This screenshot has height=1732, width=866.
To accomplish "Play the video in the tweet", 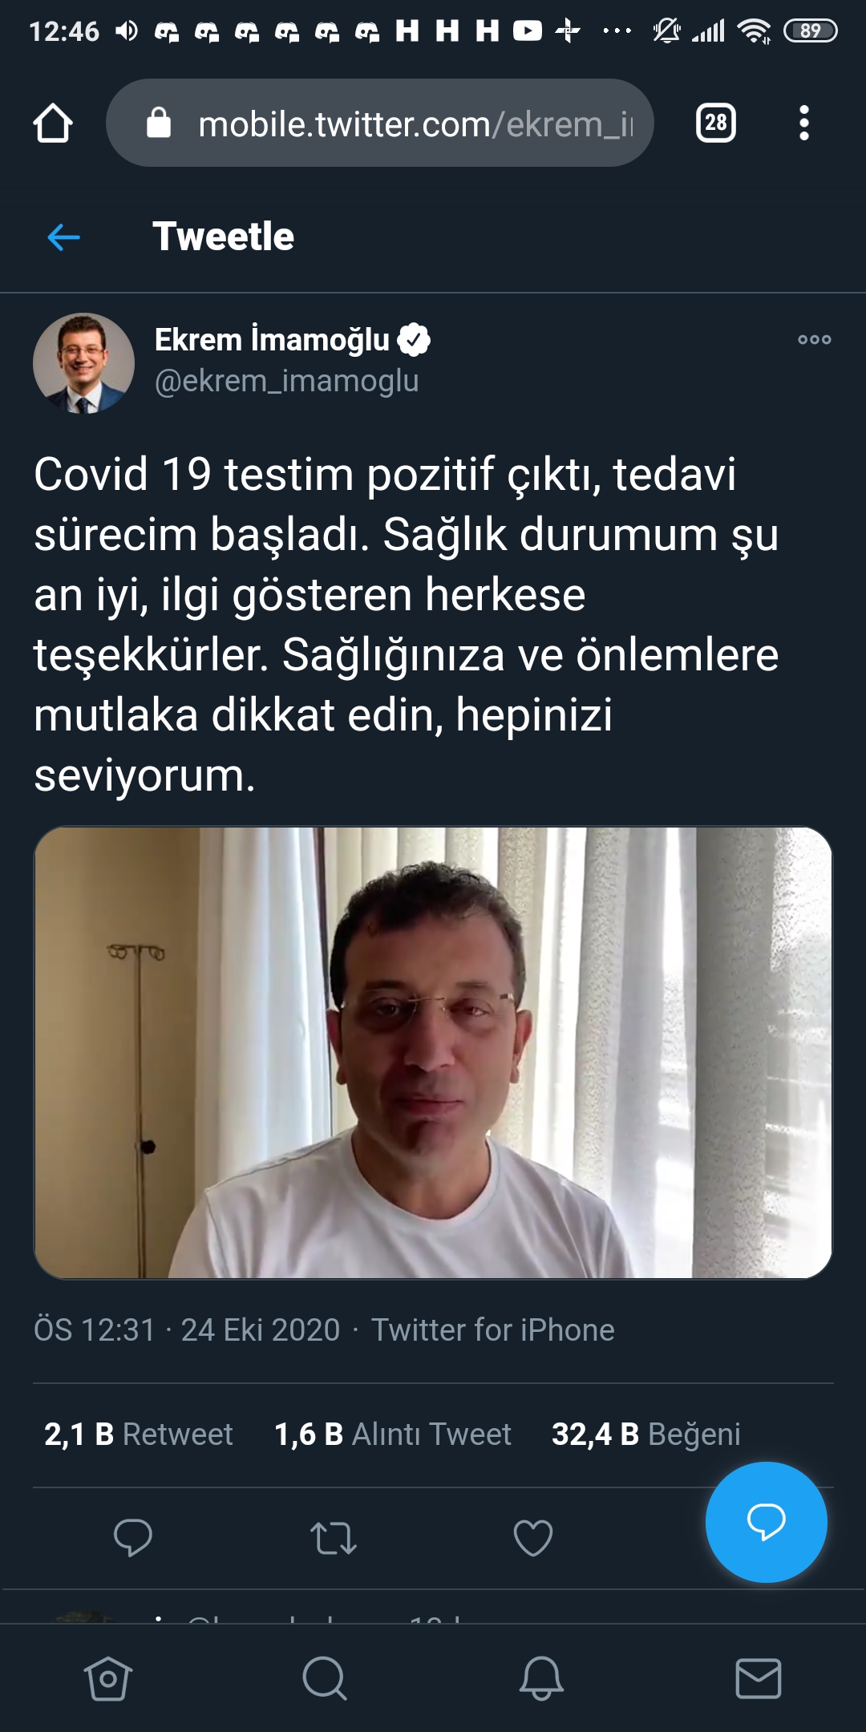I will click(433, 1053).
